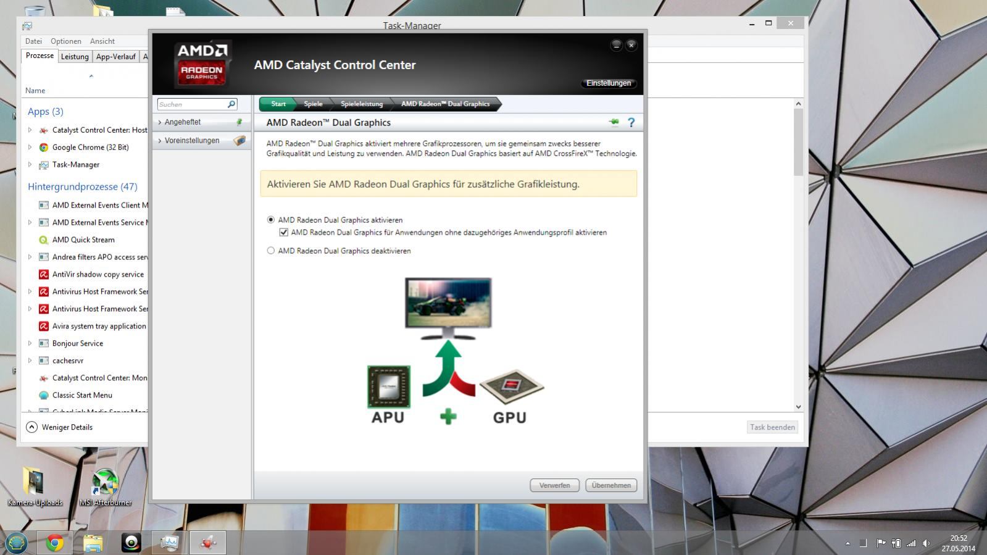Click the AMD Radeon Graphics logo

202,64
